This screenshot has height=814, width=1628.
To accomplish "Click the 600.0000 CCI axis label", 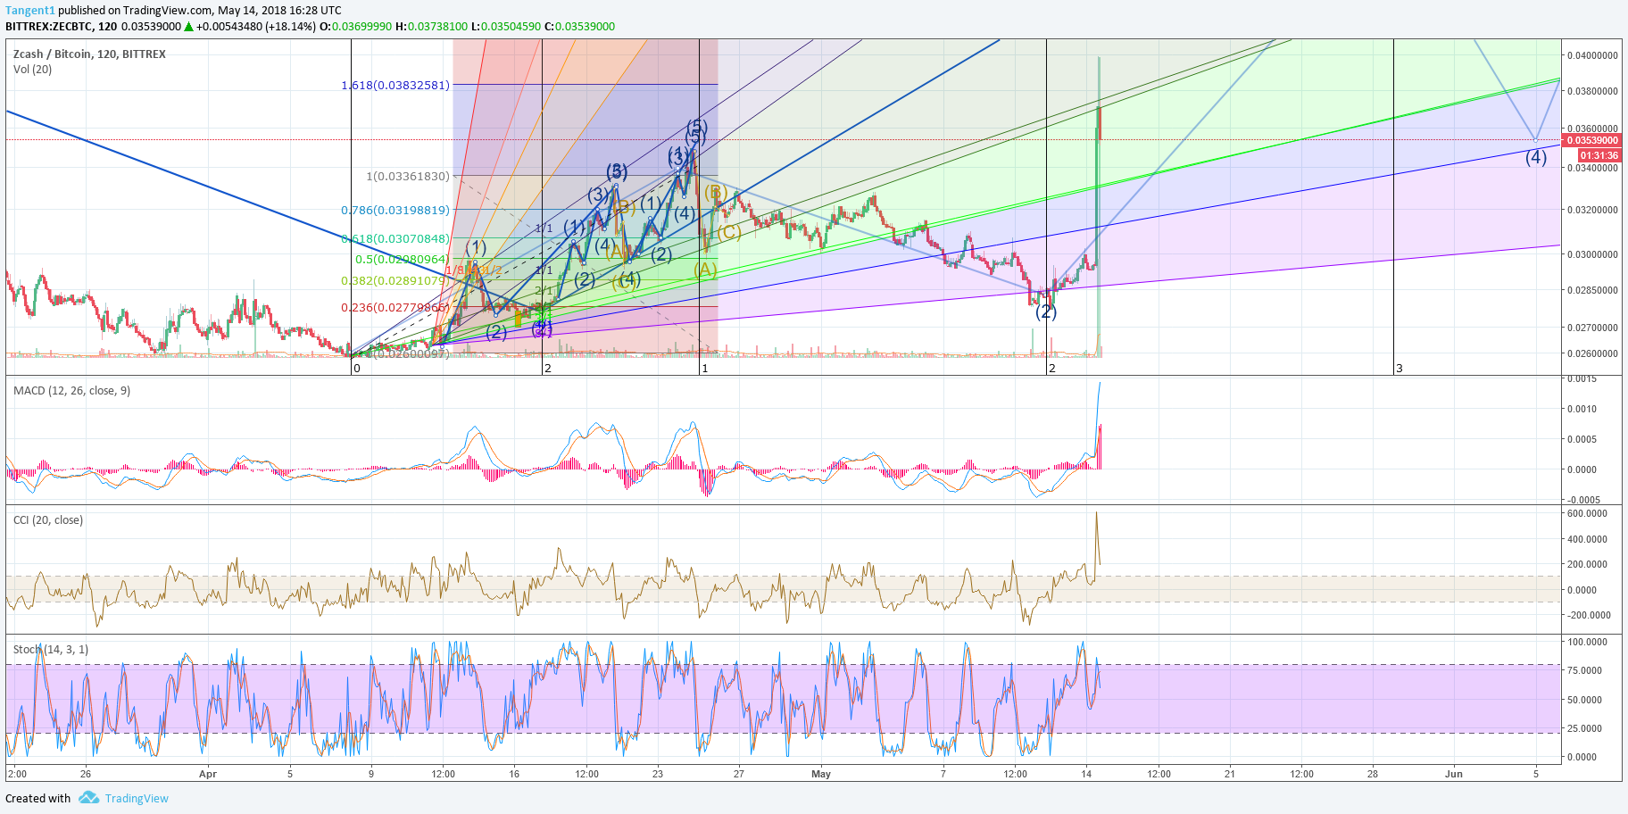I will [x=1588, y=513].
